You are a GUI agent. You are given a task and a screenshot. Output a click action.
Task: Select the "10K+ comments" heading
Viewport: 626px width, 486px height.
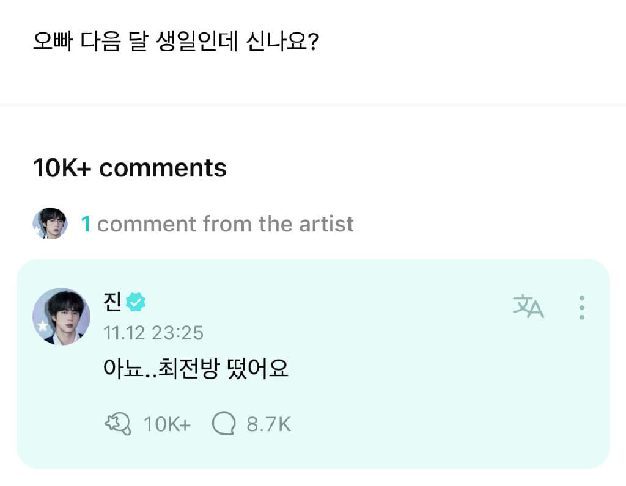130,168
